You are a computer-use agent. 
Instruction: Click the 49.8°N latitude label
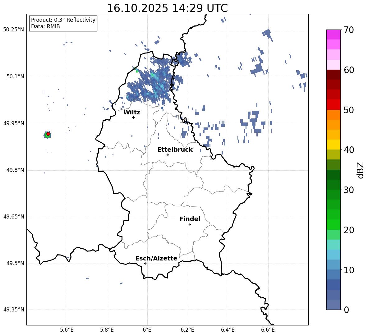click(16, 170)
